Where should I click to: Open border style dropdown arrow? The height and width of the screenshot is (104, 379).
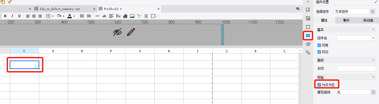tap(53, 16)
